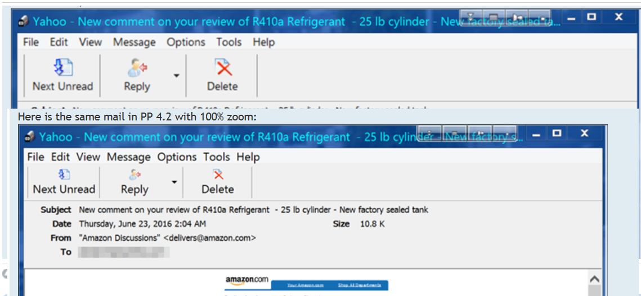This screenshot has height=296, width=641.
Task: Open the Message menu in the enlarged-zoom window
Action: click(134, 42)
